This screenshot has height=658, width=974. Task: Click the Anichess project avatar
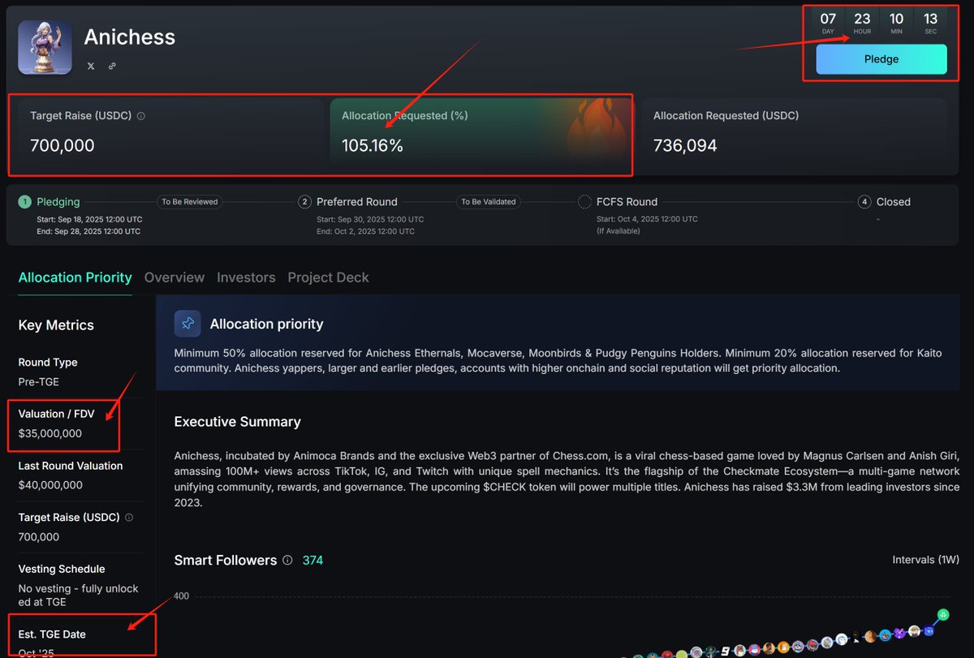[45, 47]
